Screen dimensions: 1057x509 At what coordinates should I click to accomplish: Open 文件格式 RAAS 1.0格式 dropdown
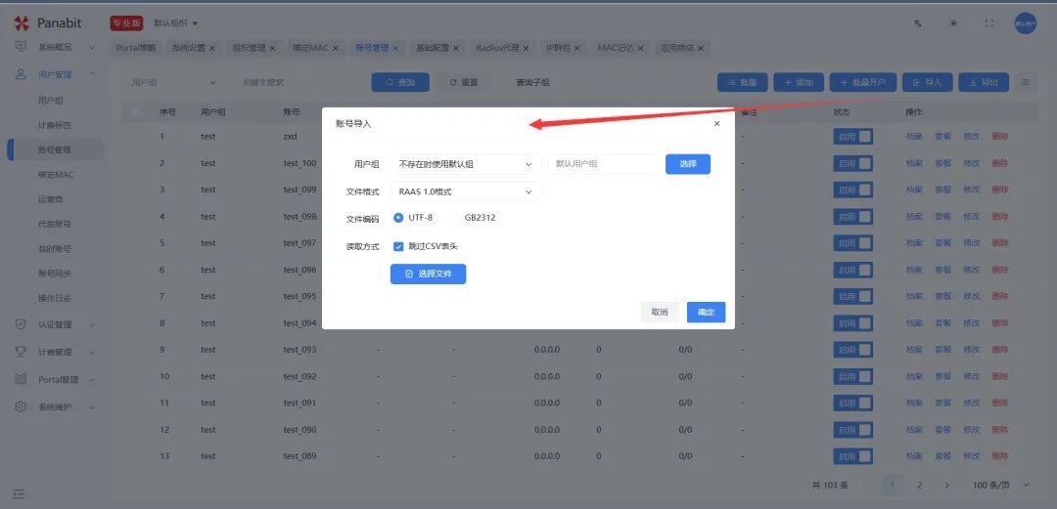click(x=466, y=191)
